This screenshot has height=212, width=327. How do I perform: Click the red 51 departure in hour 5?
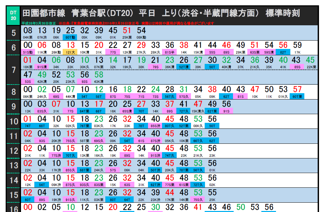[x=127, y=30]
